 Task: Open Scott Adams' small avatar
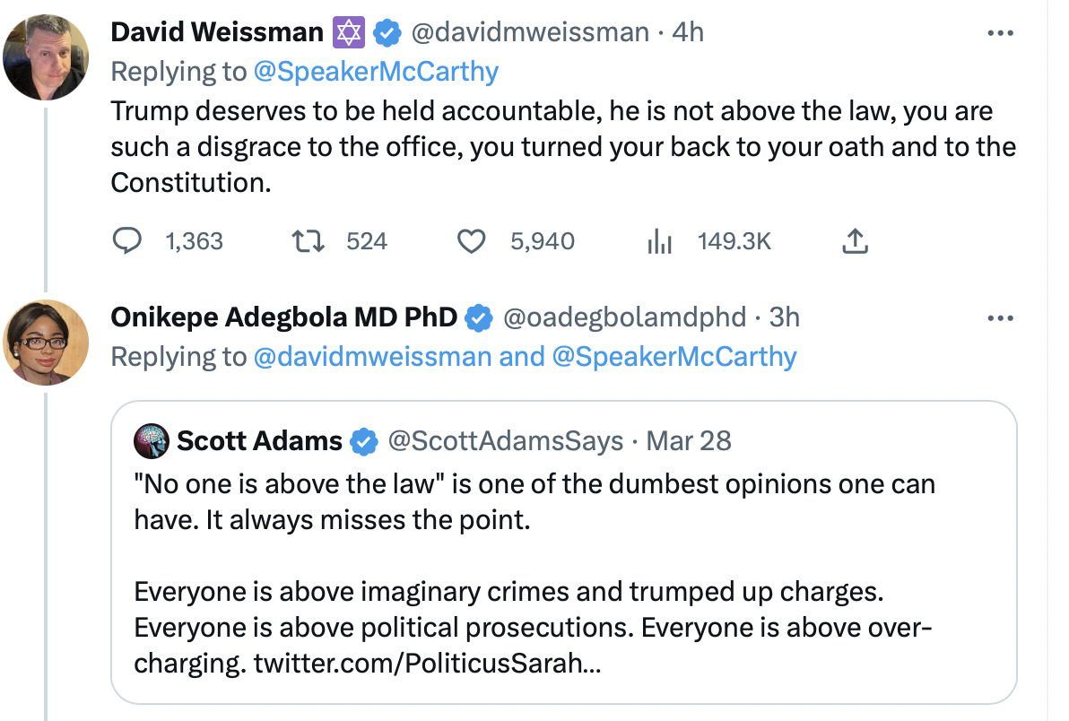[152, 441]
